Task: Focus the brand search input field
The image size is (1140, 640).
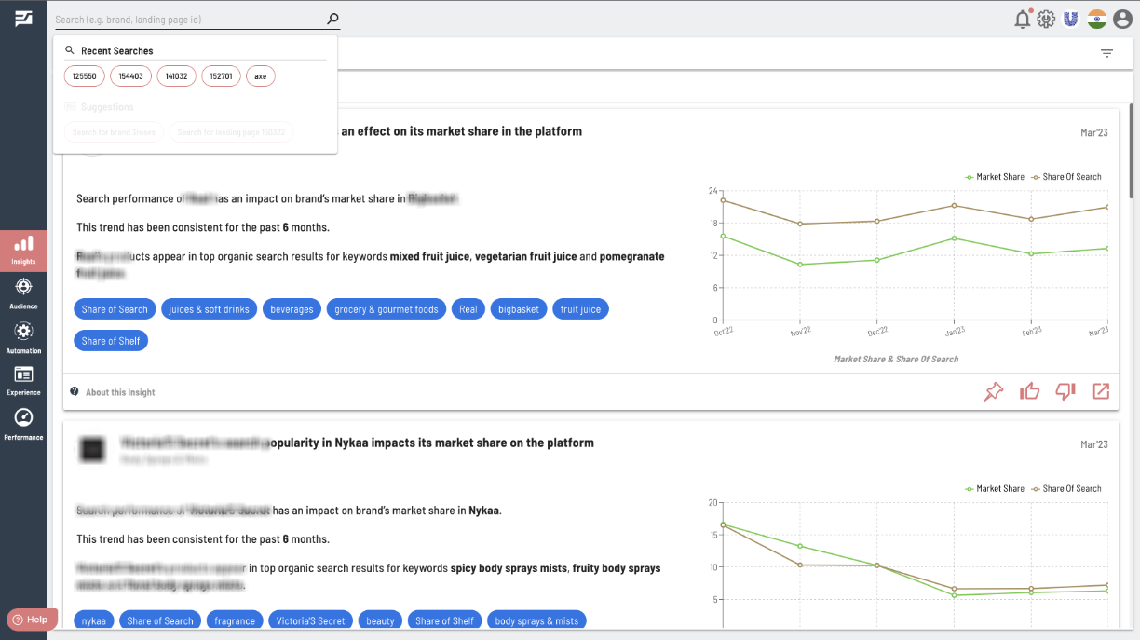Action: 189,19
